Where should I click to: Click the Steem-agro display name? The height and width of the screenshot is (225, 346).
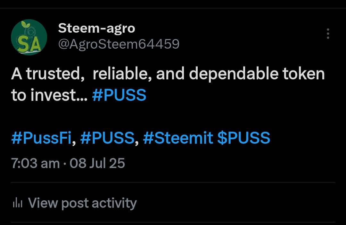(96, 28)
